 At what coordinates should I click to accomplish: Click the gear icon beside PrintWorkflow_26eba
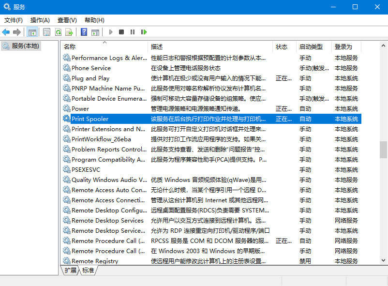coord(67,139)
